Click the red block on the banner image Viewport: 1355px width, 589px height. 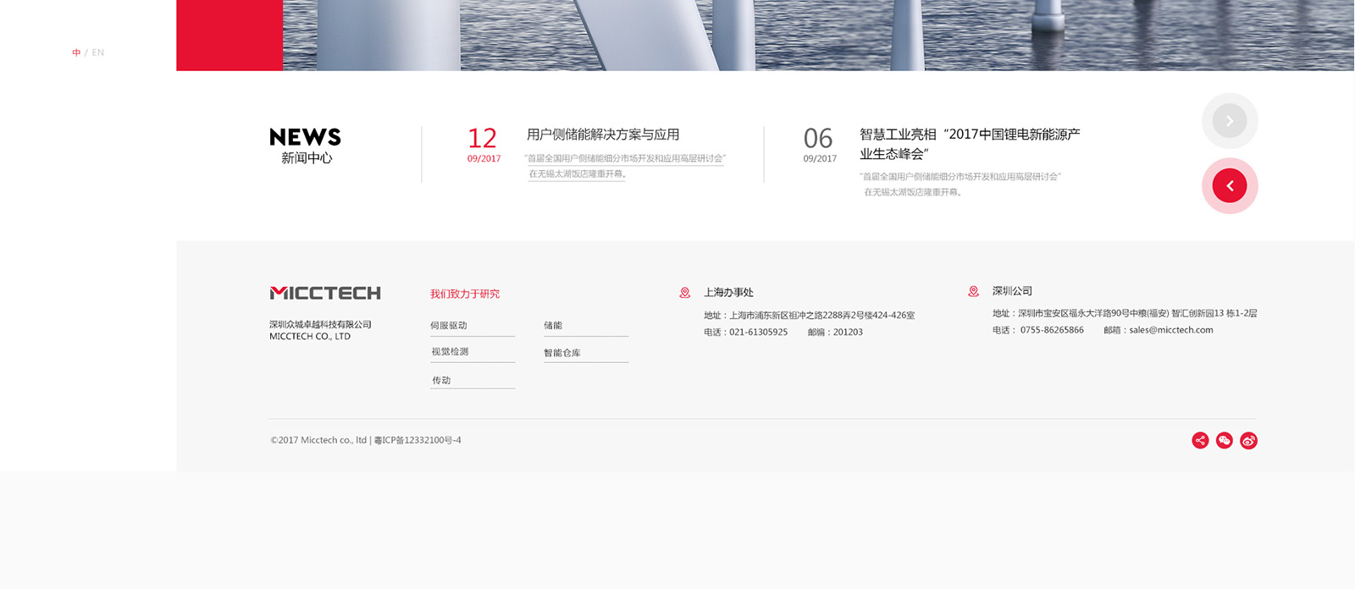(x=230, y=35)
